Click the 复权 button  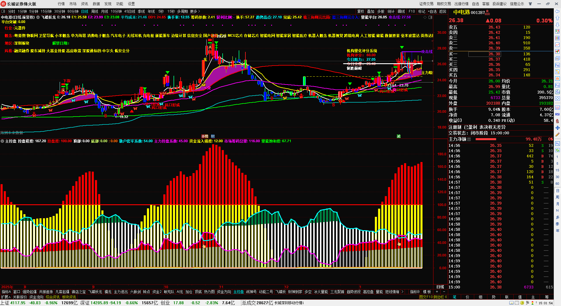[361, 11]
